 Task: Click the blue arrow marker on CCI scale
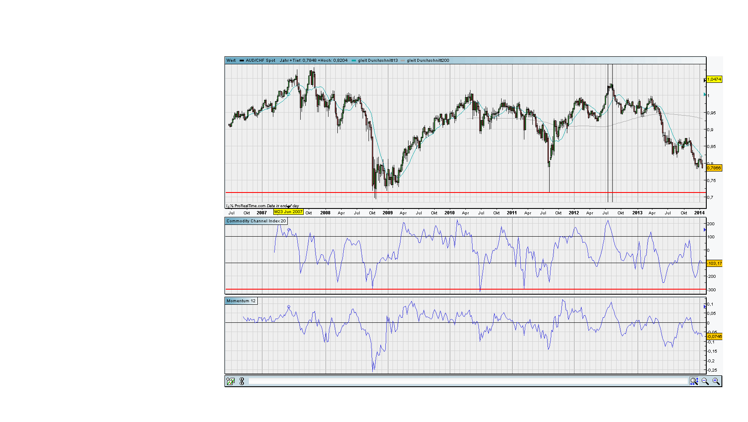705,230
